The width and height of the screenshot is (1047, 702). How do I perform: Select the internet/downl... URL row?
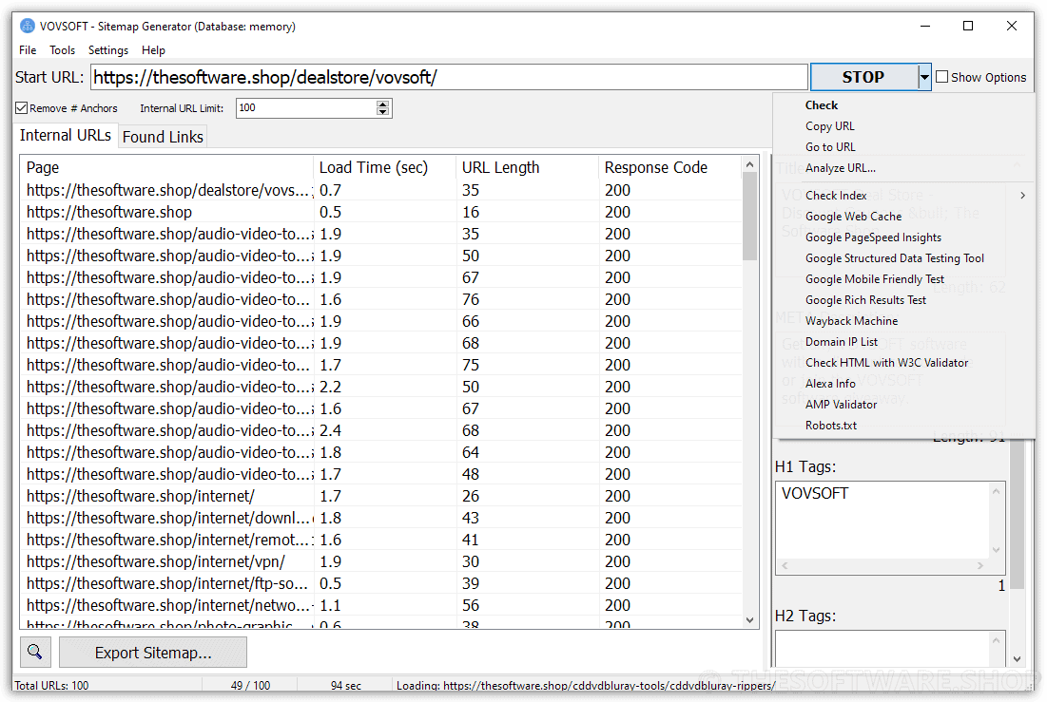tap(381, 519)
